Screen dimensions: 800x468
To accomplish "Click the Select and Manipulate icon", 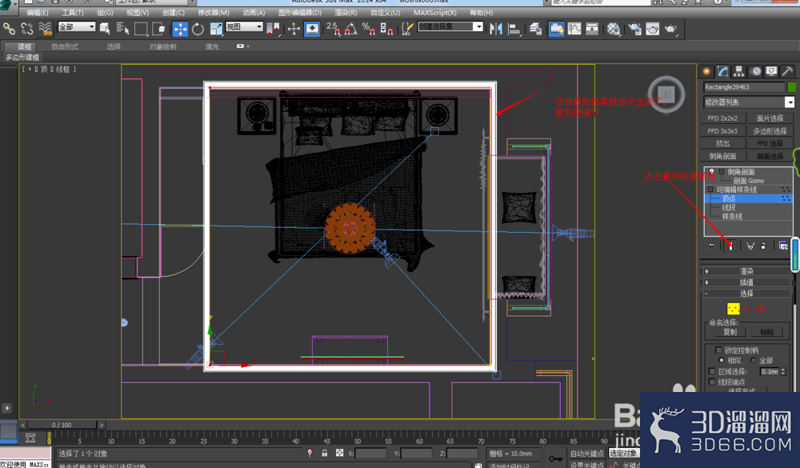I will click(294, 29).
